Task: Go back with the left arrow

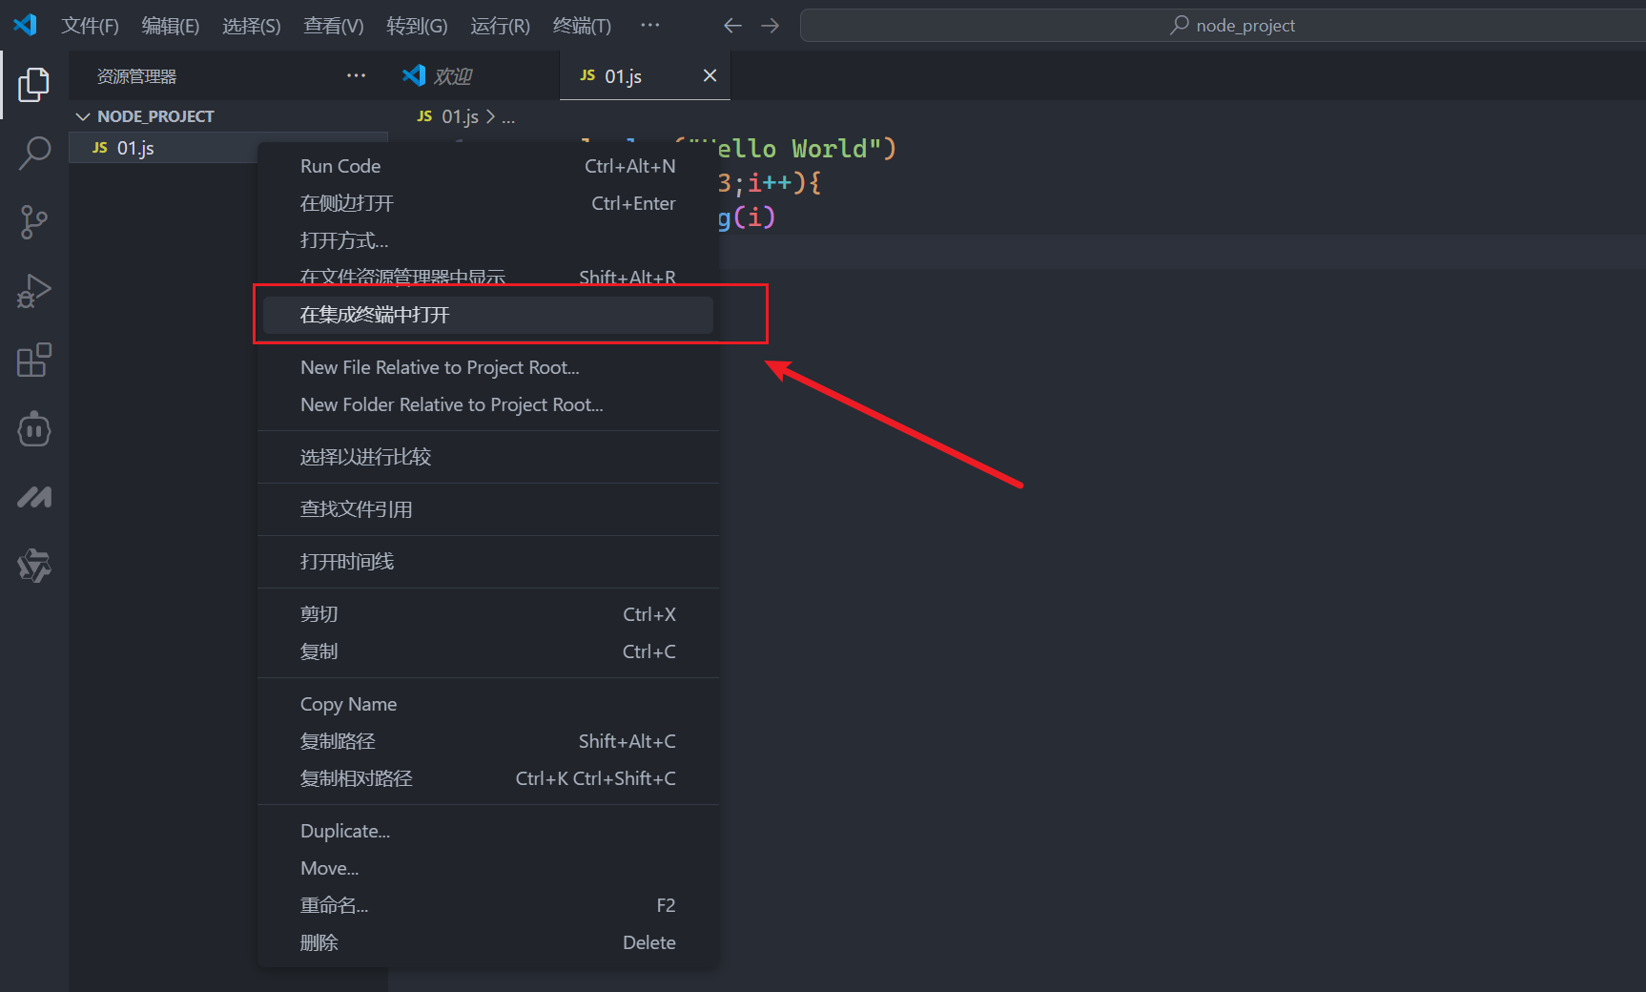Action: pos(732,26)
